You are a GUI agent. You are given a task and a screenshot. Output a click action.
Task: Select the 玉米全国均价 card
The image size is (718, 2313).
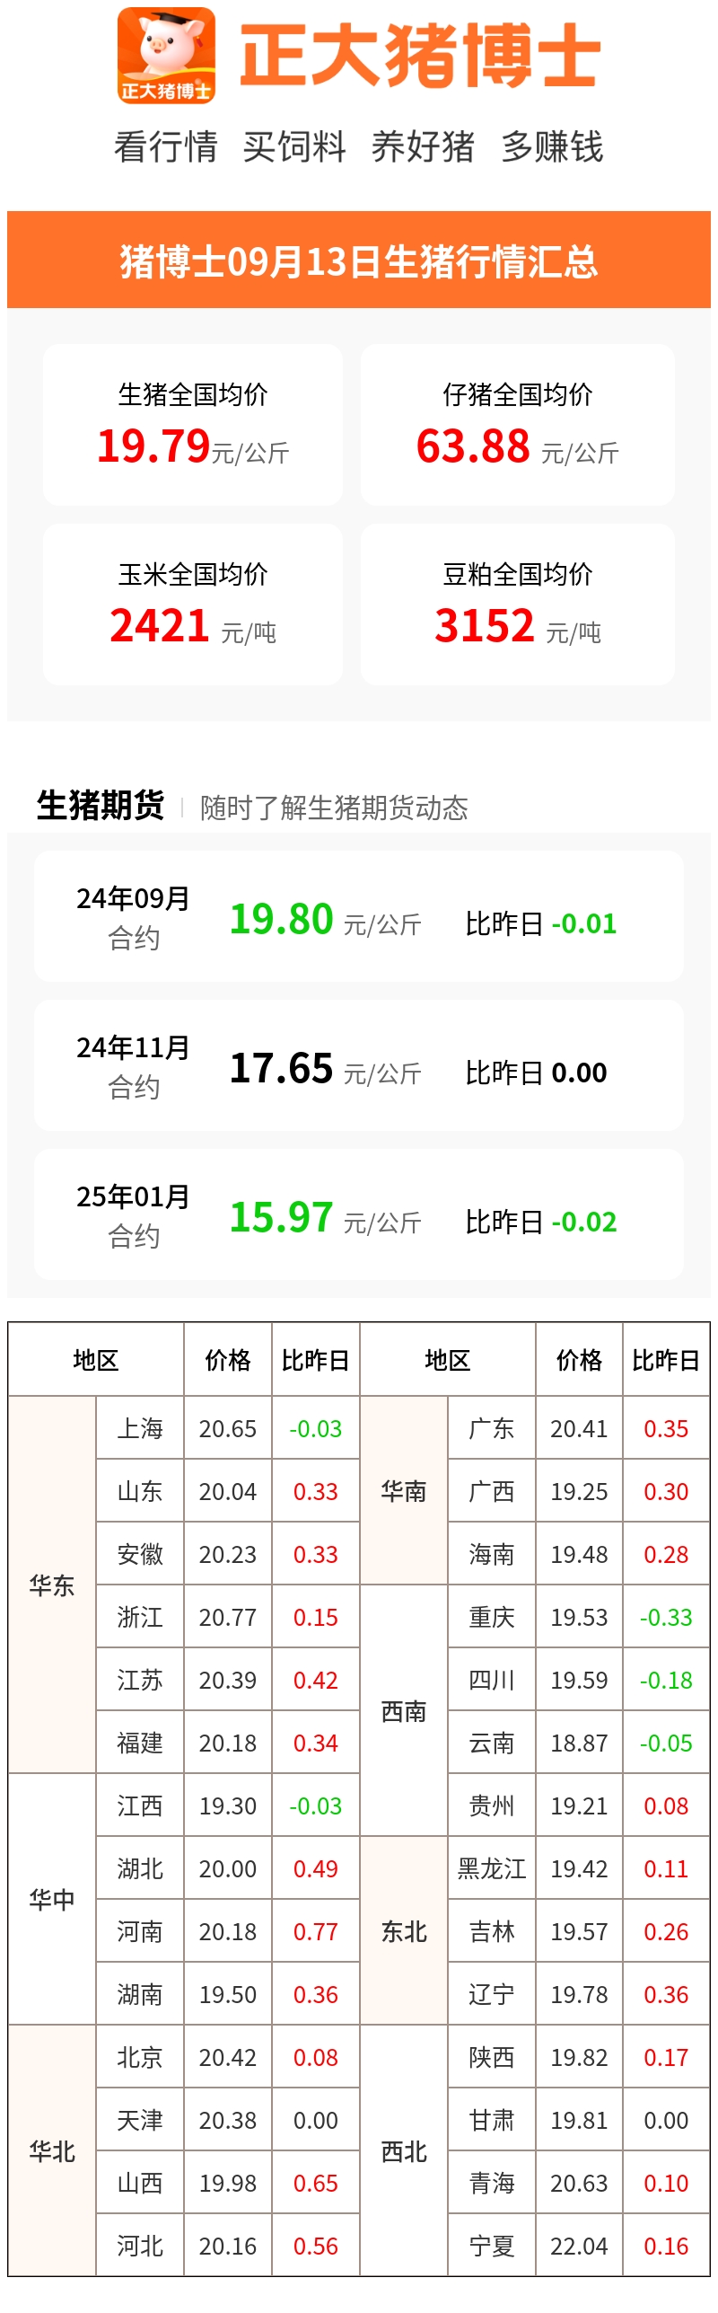(x=193, y=604)
